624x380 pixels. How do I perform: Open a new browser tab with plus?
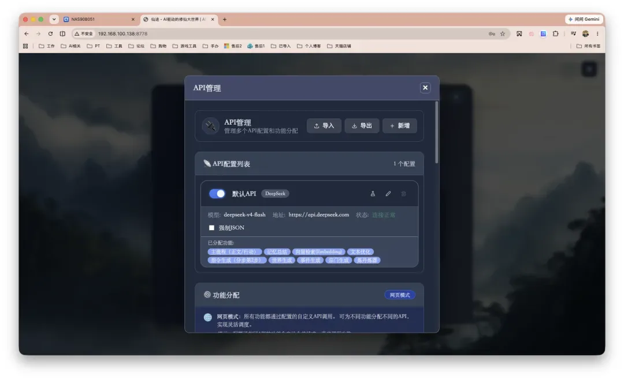click(224, 19)
